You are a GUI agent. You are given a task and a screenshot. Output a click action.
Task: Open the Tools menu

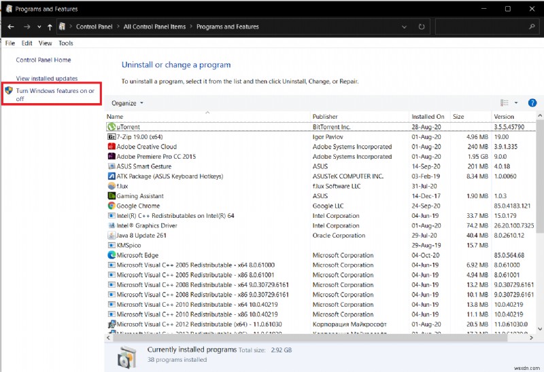tap(66, 43)
